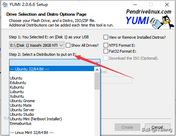Select Ubuntu Mate entry
Image resolution: width=176 pixels, height=136 pixels.
click(x=52, y=105)
